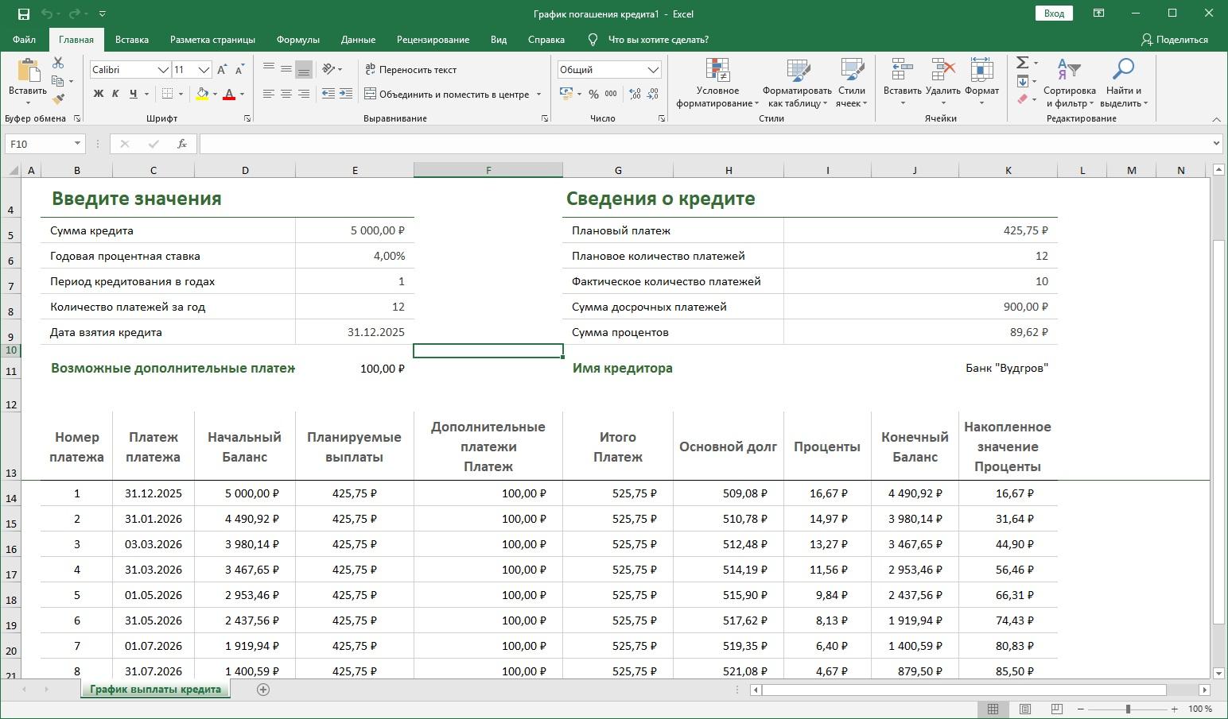The image size is (1228, 719).
Task: Click the percent style icon
Action: 593,94
